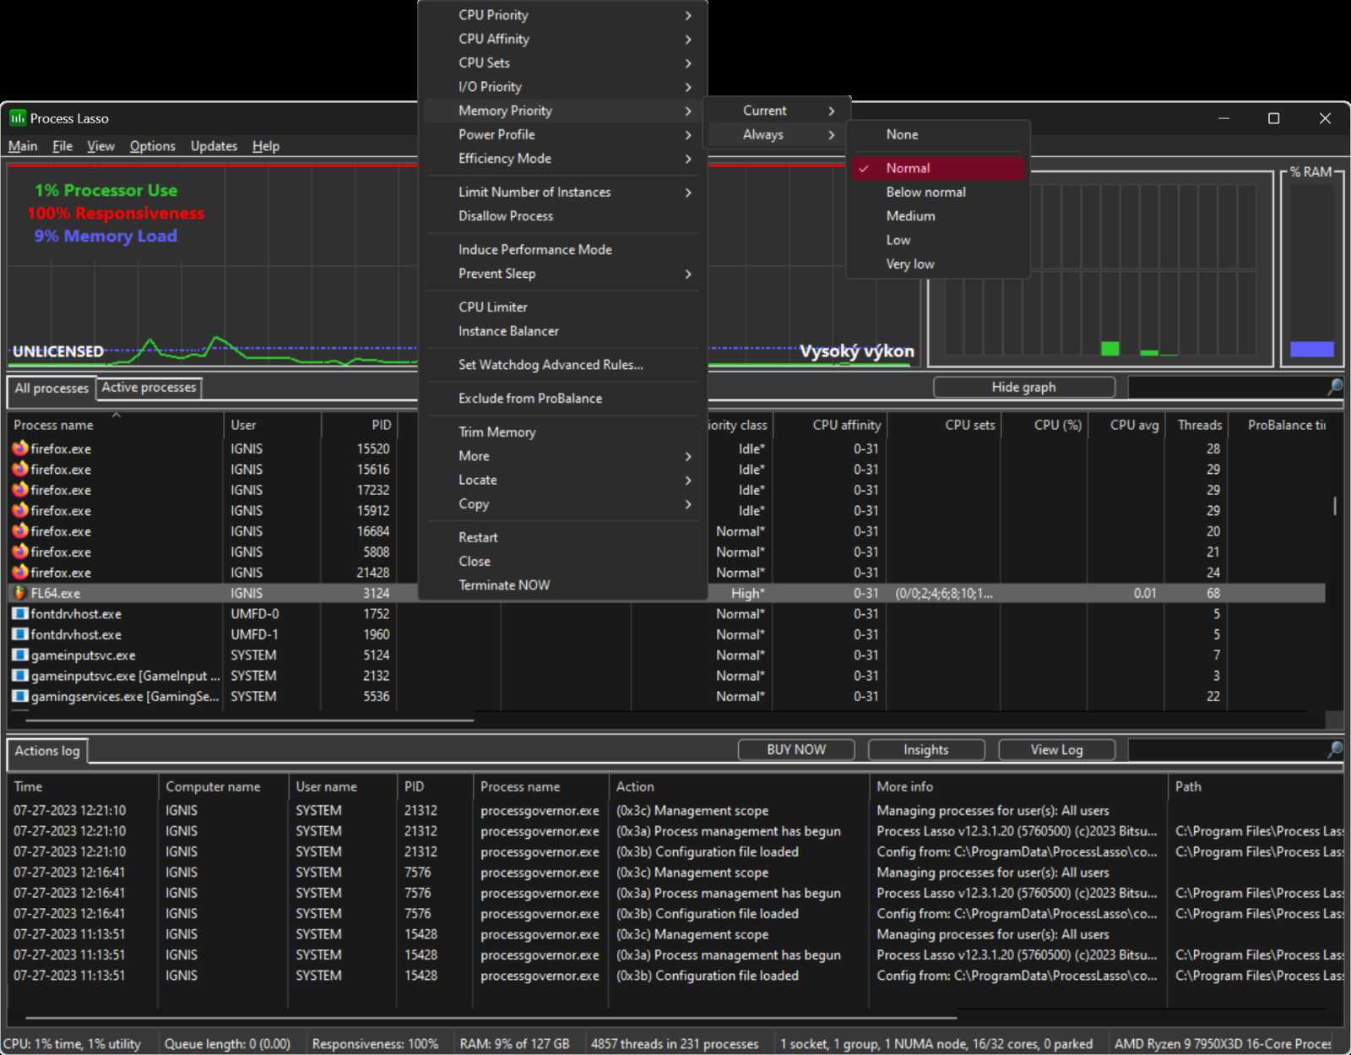
Task: Open the Updates menu
Action: 214,146
